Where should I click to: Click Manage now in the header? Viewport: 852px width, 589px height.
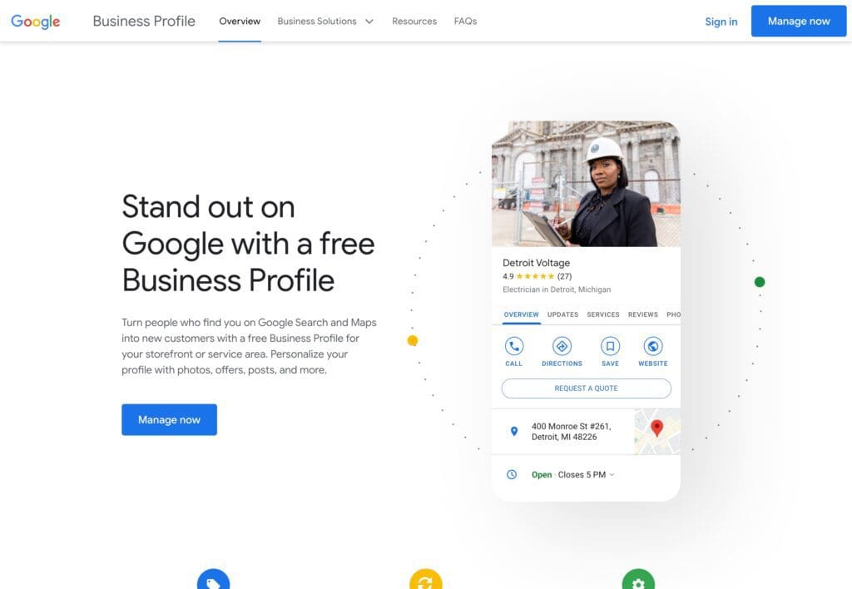click(799, 21)
